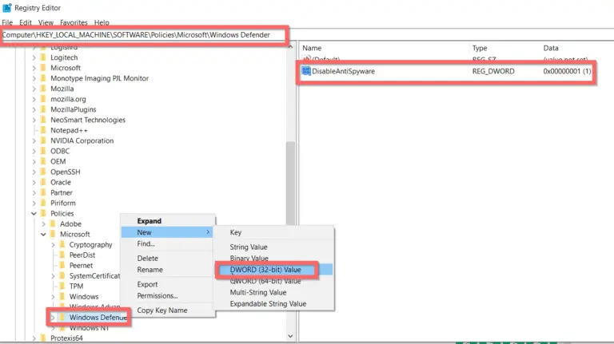The height and width of the screenshot is (344, 614).
Task: Click the Name column header
Action: point(312,48)
